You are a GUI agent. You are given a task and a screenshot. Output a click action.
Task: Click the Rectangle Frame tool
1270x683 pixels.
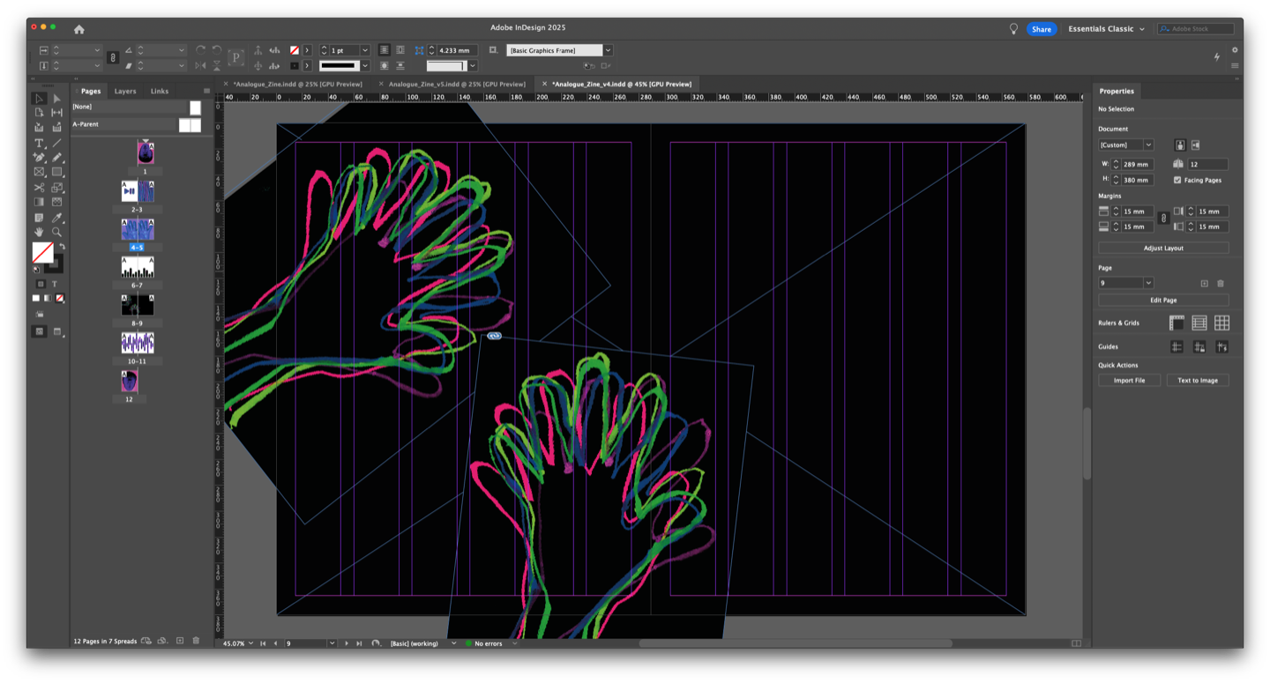coord(39,173)
